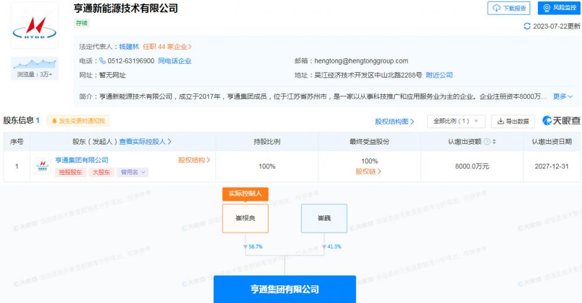Screen dimensions: 582x303
Task: Click the 大股东 tag
Action: pos(101,172)
